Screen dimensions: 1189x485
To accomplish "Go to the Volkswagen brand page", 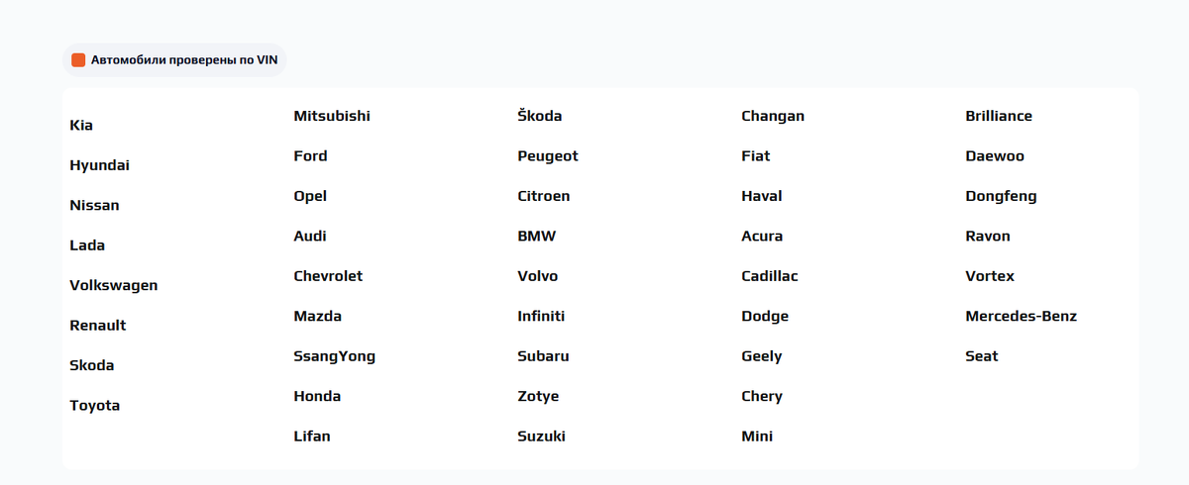I will [113, 285].
